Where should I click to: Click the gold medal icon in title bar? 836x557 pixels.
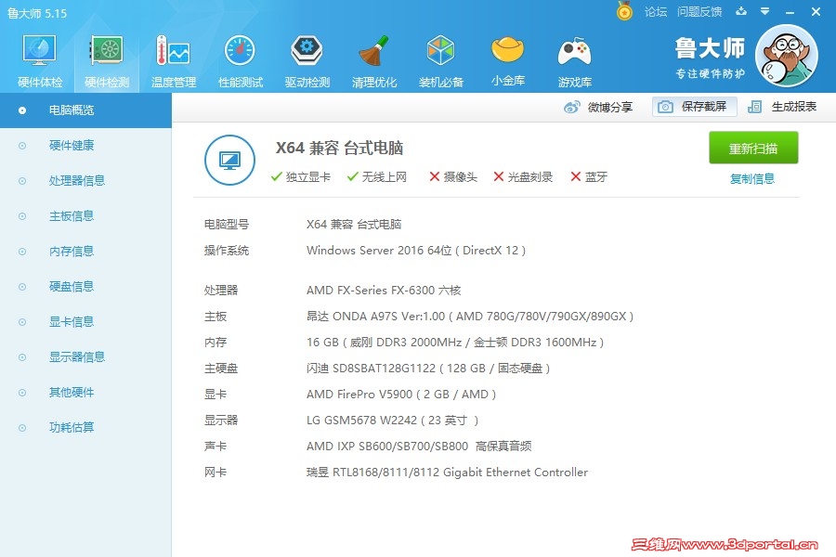pyautogui.click(x=624, y=11)
